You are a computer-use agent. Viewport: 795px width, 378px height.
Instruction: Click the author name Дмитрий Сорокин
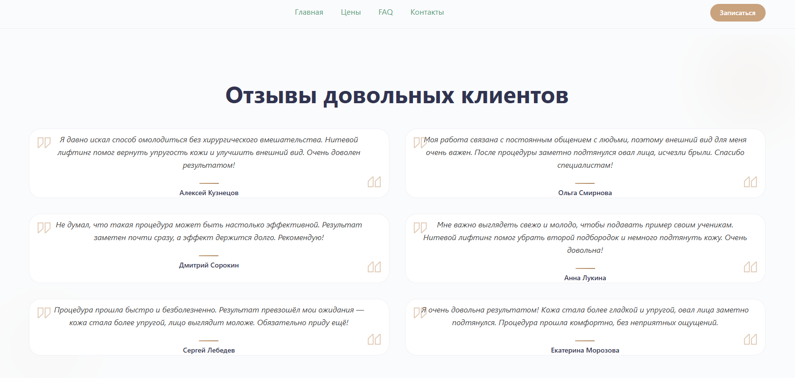[209, 265]
